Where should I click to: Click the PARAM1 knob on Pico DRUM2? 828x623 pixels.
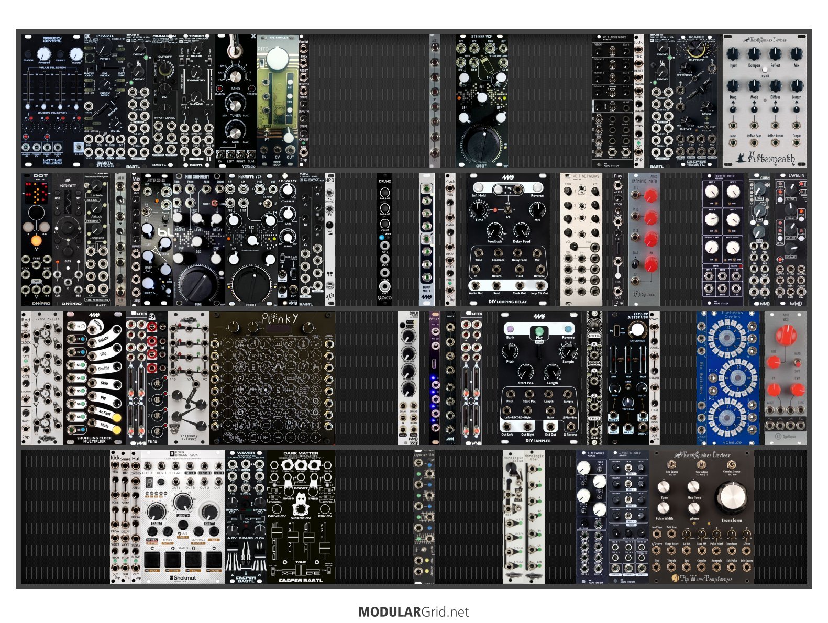coord(385,192)
